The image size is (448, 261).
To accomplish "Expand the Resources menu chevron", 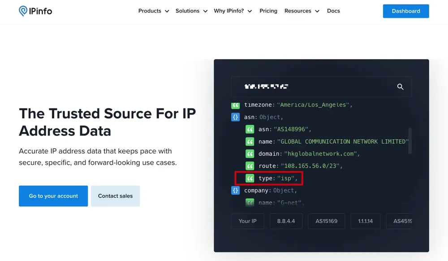I will coord(317,11).
